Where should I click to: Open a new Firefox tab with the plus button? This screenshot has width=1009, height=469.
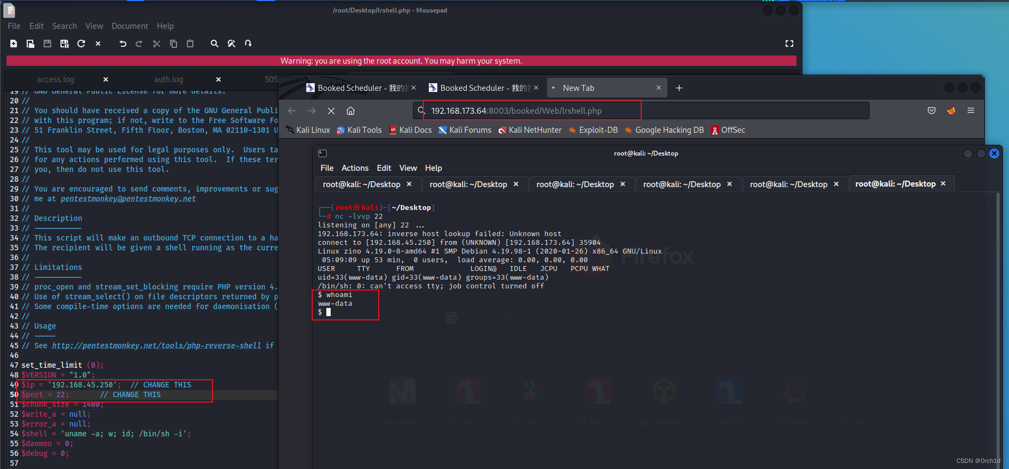679,88
